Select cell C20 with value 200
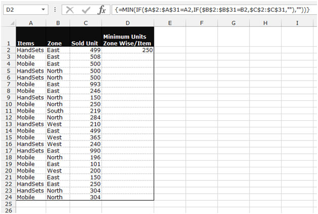This screenshot has width=318, height=214. 86,170
